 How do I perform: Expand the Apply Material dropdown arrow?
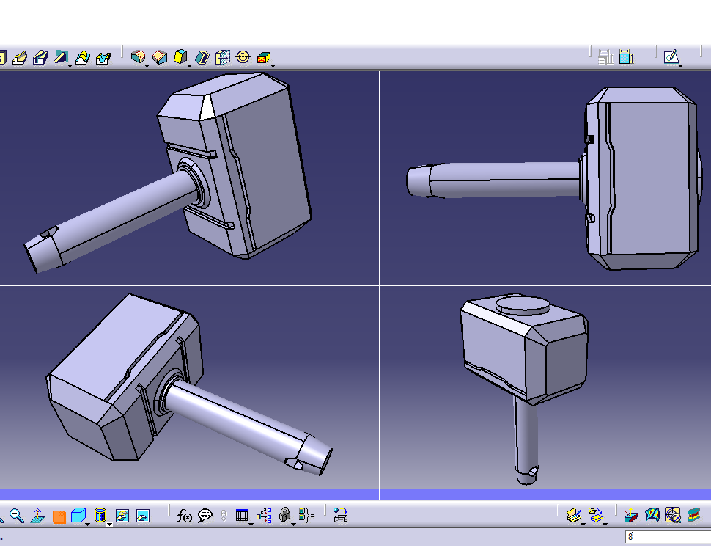click(583, 524)
